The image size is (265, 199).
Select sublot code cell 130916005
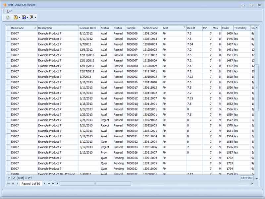tap(152, 164)
